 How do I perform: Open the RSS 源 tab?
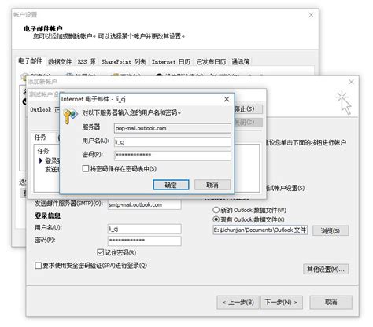(87, 62)
